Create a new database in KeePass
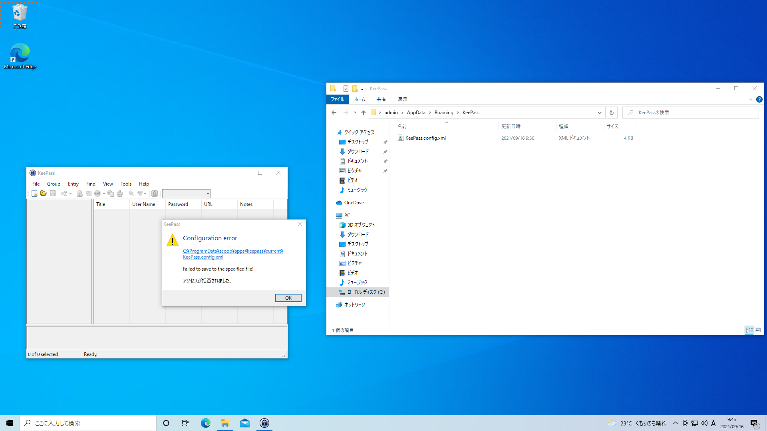767x431 pixels. (34, 194)
